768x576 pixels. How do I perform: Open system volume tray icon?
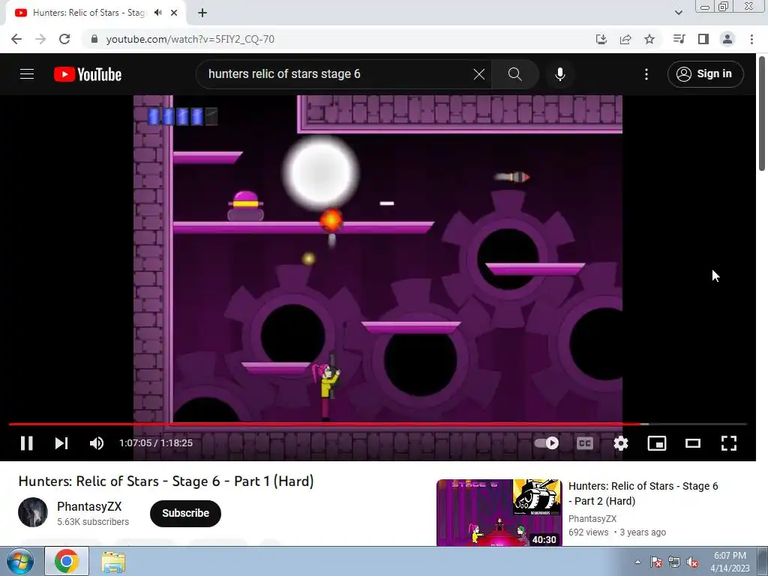tap(692, 562)
